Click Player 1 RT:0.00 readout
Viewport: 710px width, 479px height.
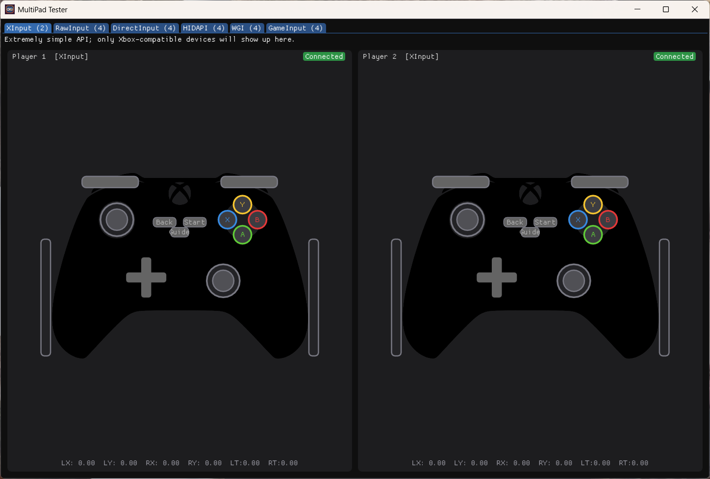pos(283,463)
